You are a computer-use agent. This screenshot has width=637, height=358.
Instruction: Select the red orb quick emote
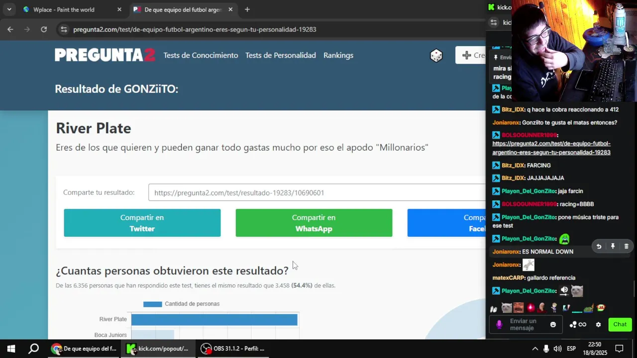click(531, 308)
